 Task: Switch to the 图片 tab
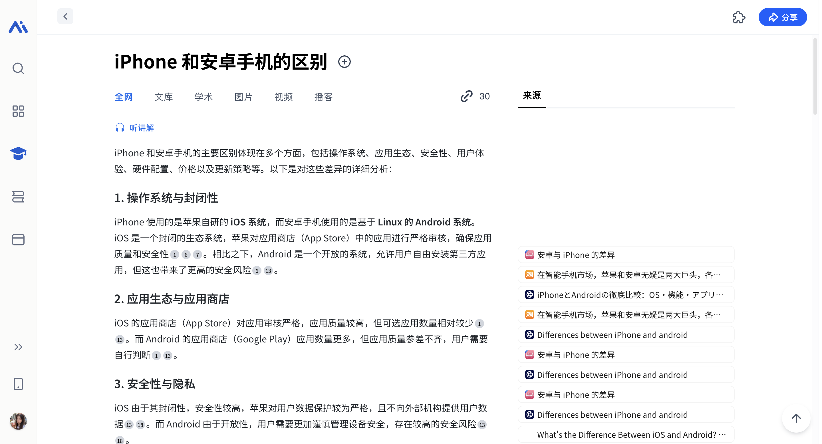(x=243, y=97)
